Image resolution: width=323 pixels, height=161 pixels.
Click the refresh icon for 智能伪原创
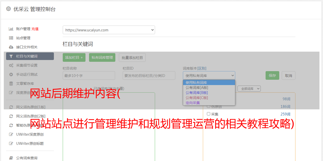pyautogui.click(x=11, y=125)
